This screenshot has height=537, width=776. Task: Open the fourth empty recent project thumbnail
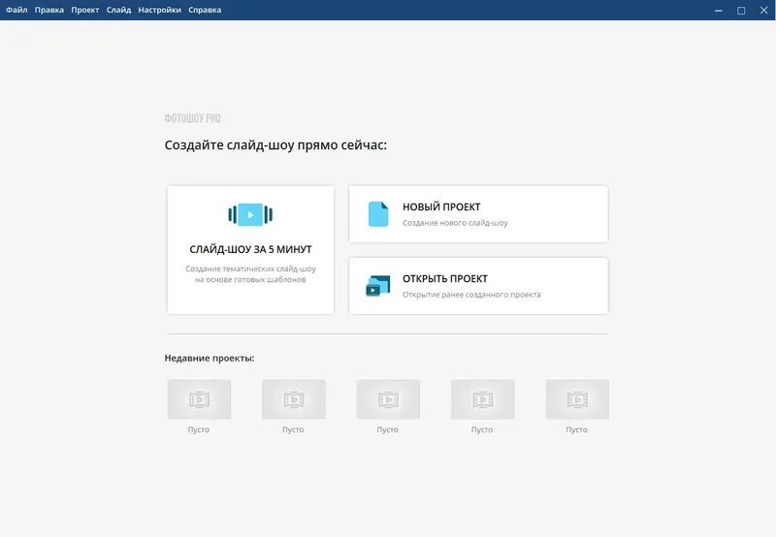[x=482, y=399]
